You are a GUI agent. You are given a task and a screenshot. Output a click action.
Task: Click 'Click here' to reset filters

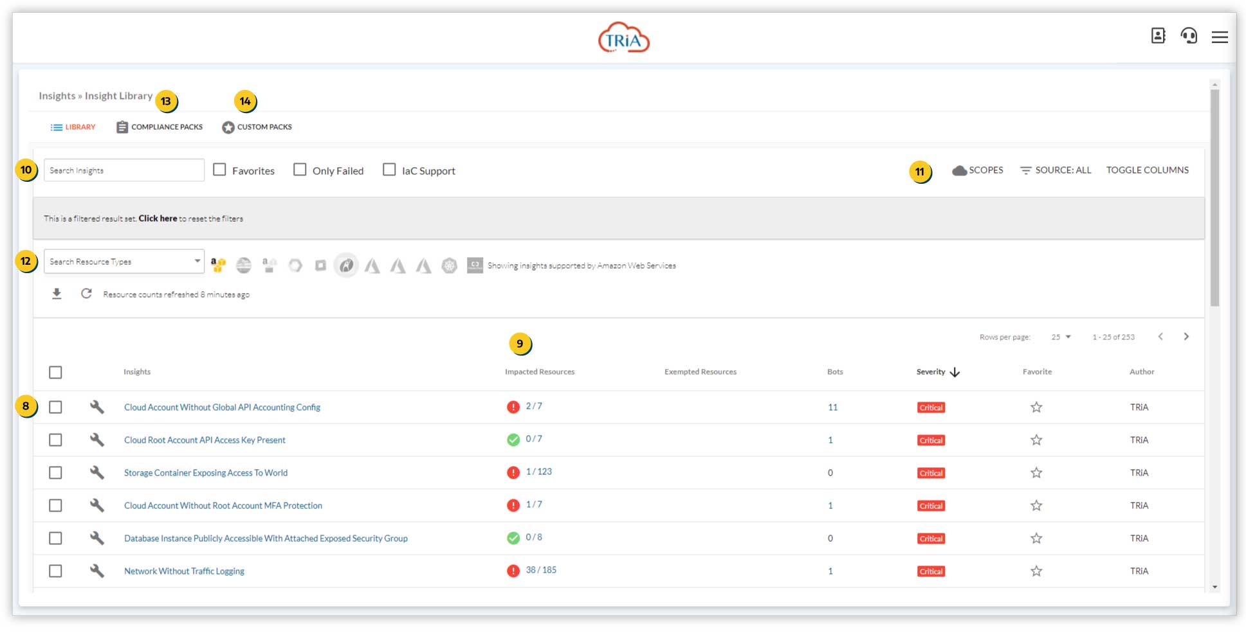point(158,218)
